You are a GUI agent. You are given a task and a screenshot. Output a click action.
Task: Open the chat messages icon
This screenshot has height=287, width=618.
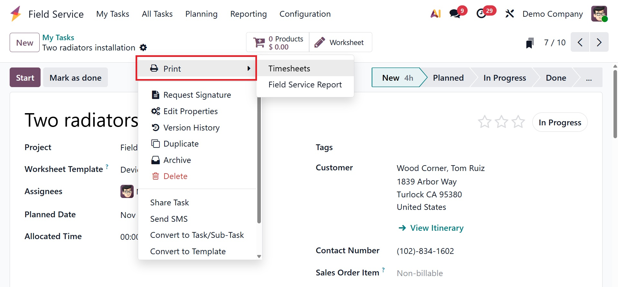click(x=455, y=14)
